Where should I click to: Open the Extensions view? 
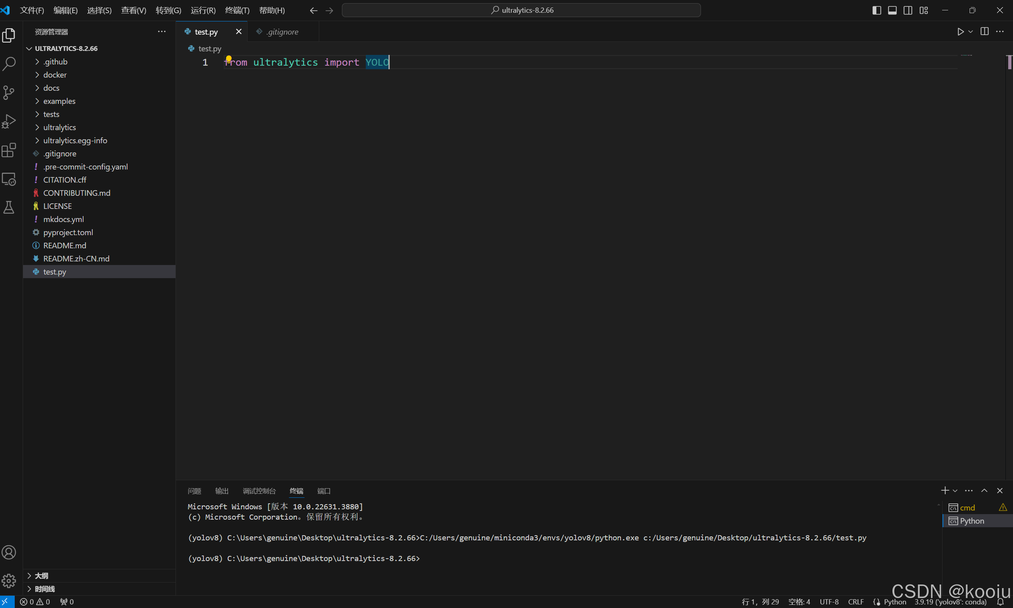click(x=9, y=150)
